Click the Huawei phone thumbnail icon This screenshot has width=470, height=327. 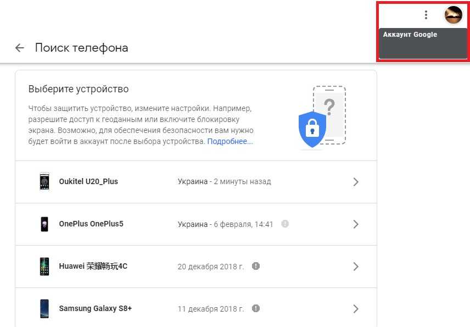pyautogui.click(x=44, y=267)
